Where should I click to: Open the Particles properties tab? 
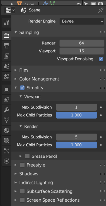coord(6,151)
